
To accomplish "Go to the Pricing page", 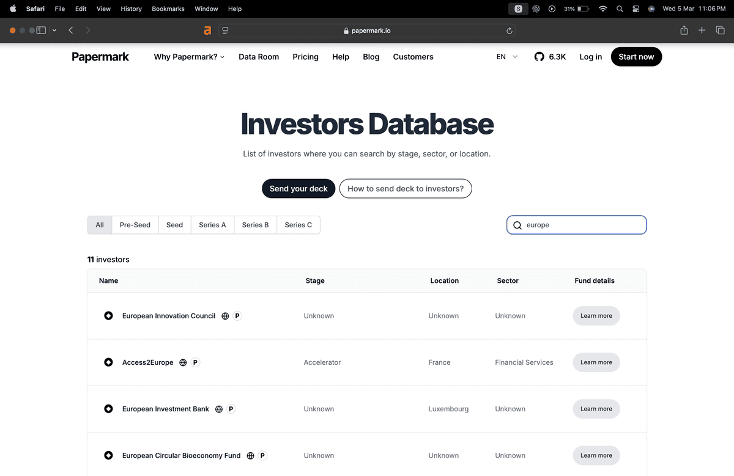I will pyautogui.click(x=305, y=57).
